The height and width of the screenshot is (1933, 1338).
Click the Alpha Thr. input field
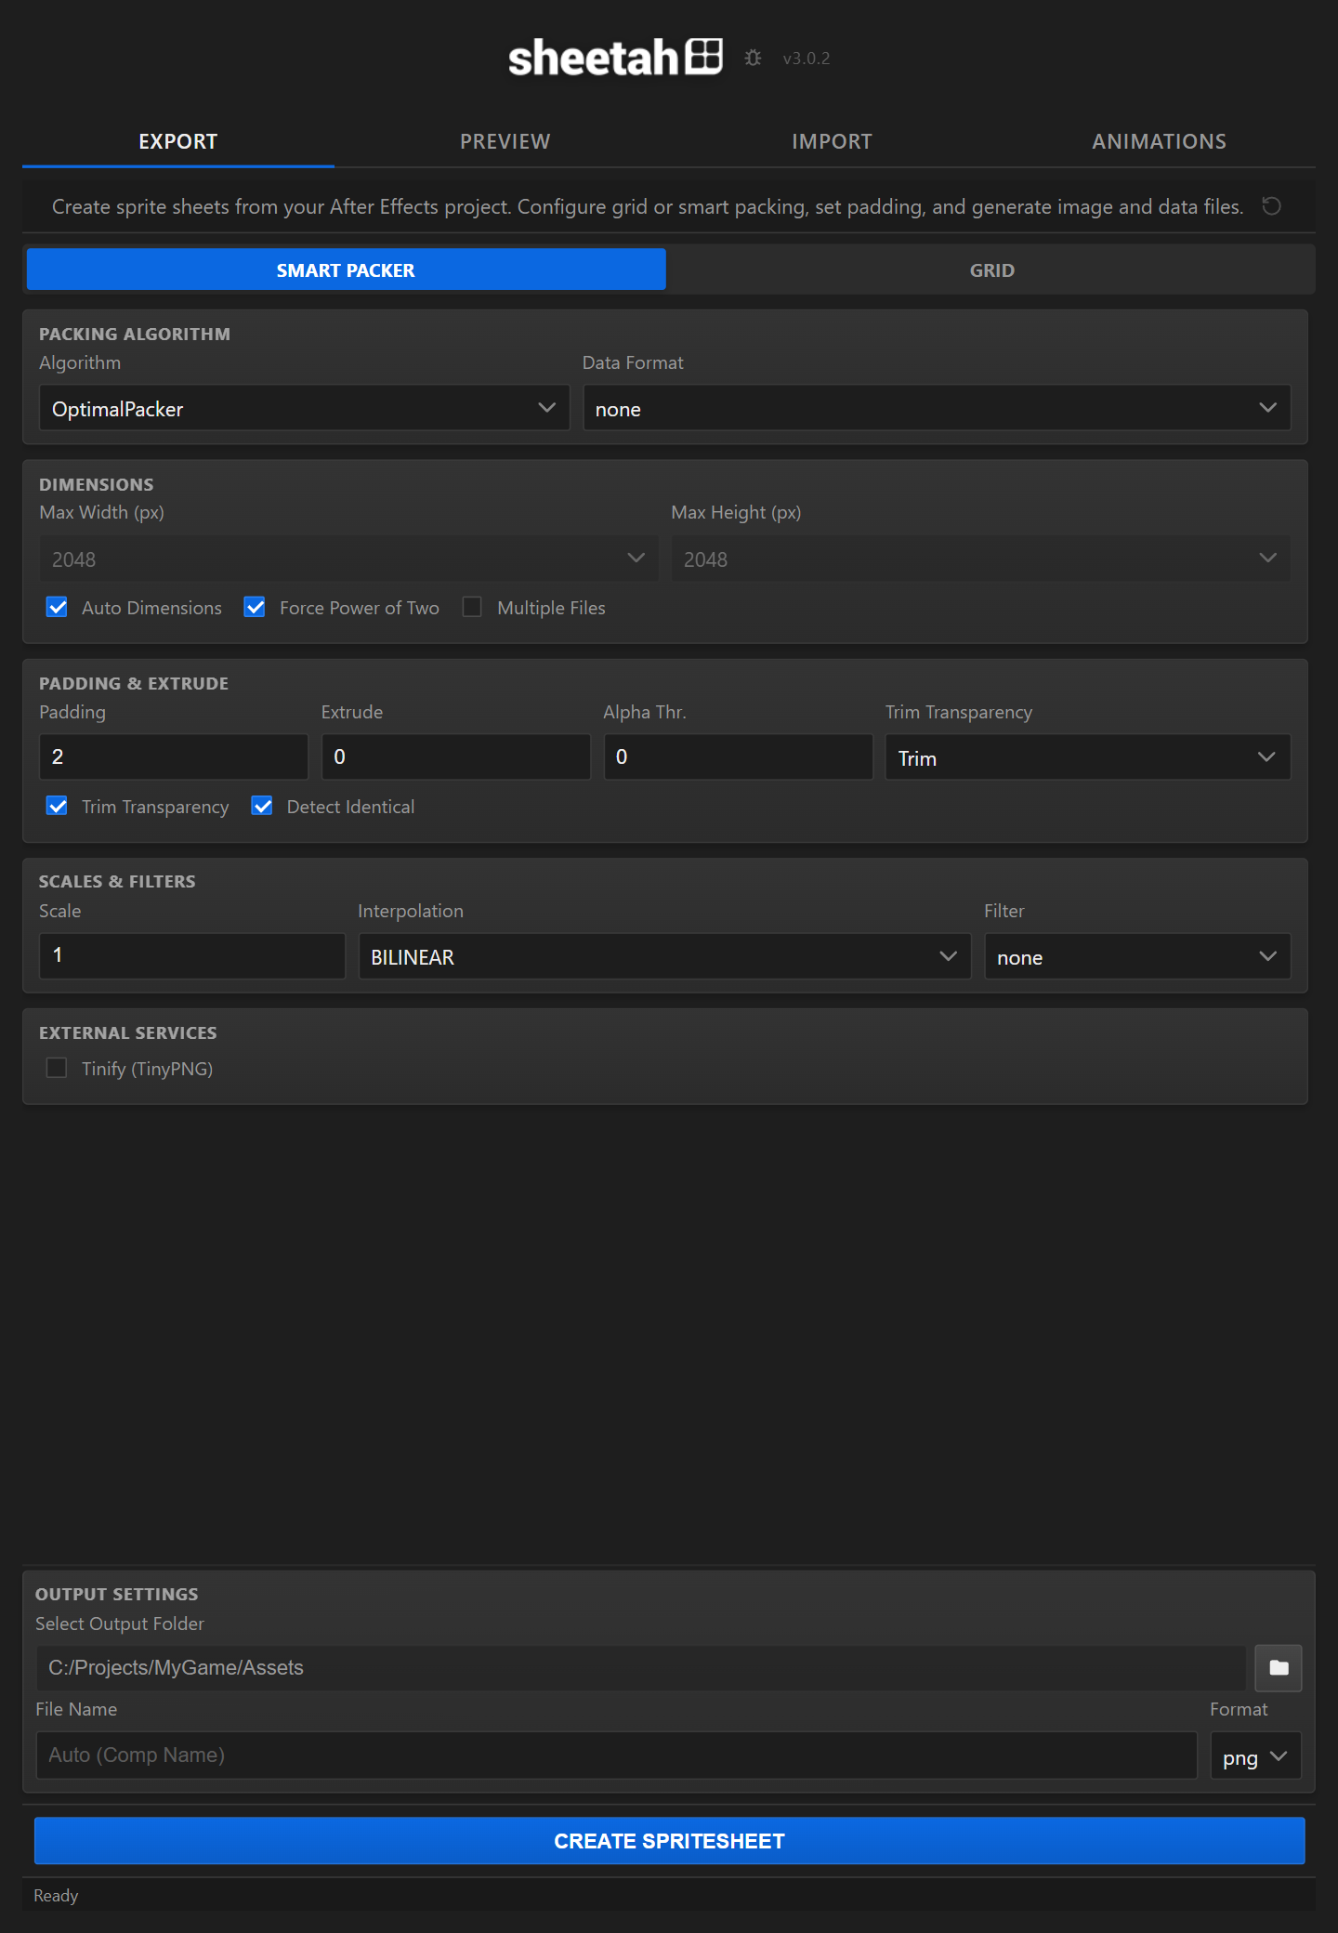pos(738,756)
